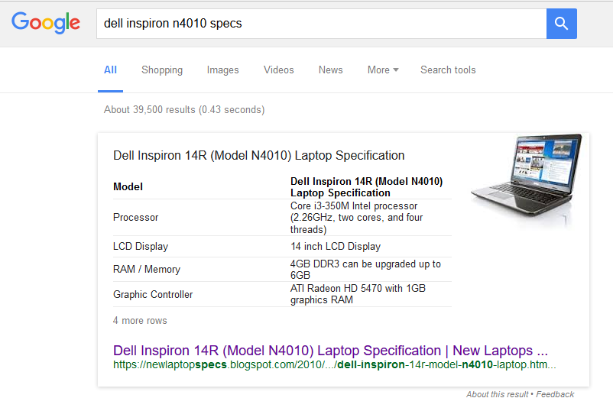Switch to the News tab
The height and width of the screenshot is (411, 613).
[x=331, y=70]
